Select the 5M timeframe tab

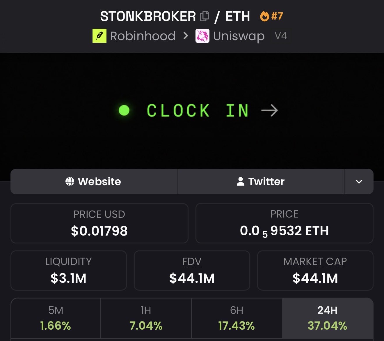56,318
